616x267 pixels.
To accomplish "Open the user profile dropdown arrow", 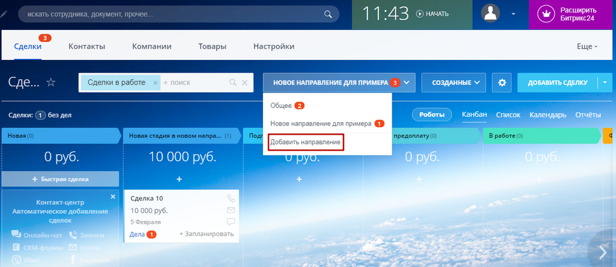I will [x=513, y=14].
